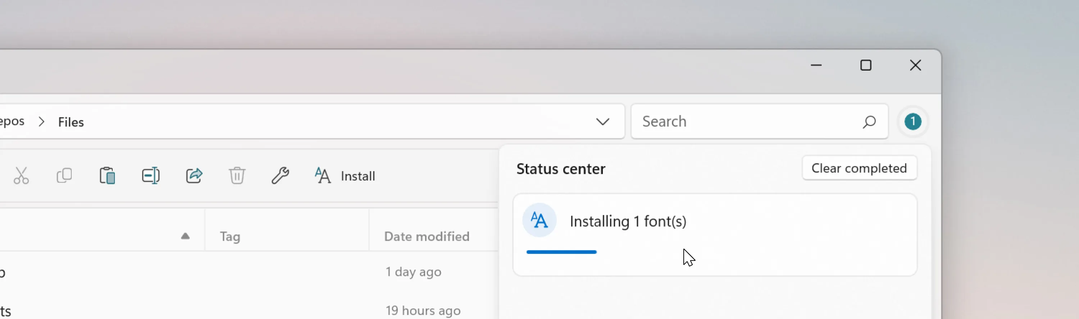Click inside the Search field

[746, 121]
